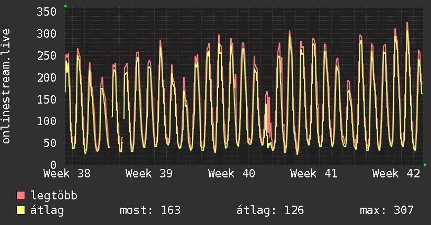Click the 50 y-axis value

(50, 143)
